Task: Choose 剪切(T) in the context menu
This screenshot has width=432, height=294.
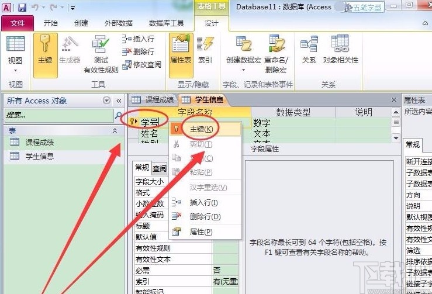Action: [x=206, y=144]
